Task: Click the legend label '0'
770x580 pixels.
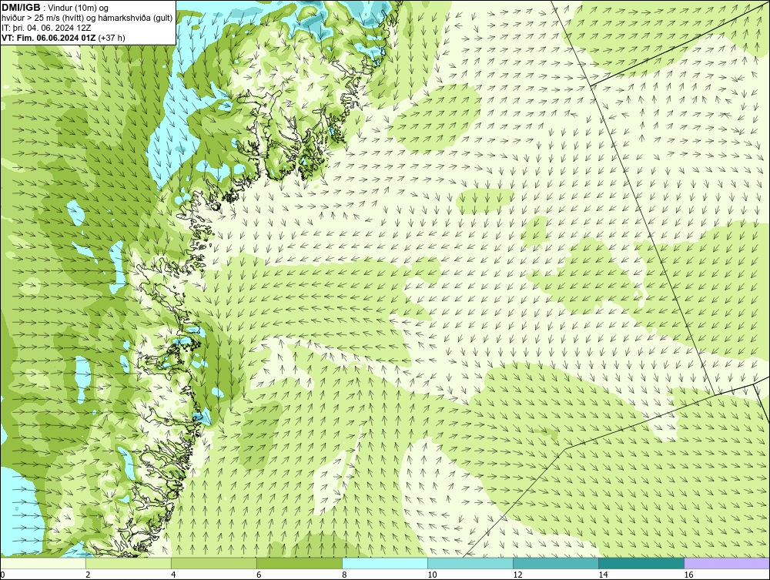Action: (2, 575)
